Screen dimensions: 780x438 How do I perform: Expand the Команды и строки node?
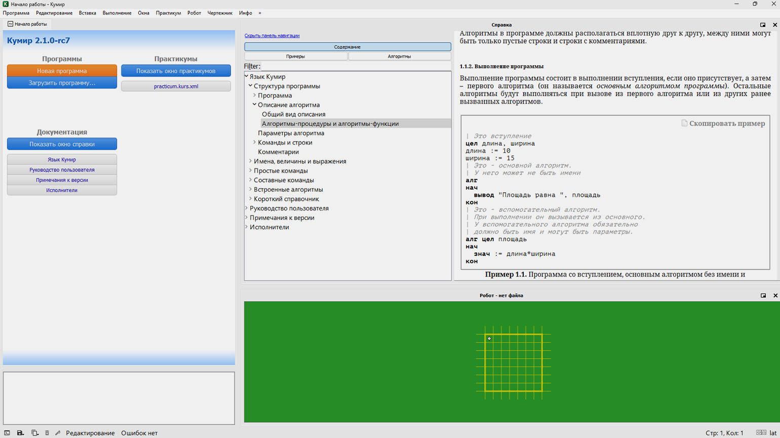coord(255,142)
